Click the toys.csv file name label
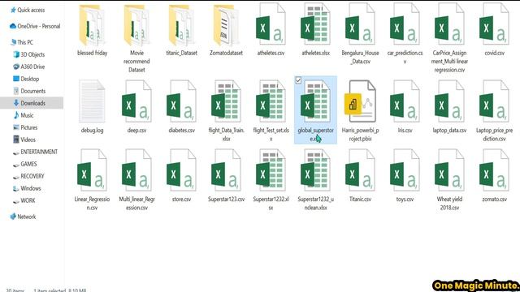Viewport: 520px width, 292px height. click(405, 200)
